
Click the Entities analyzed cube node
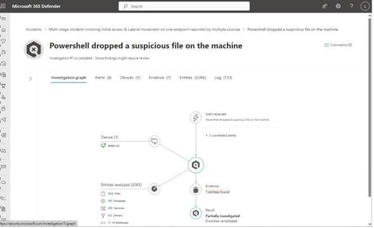coord(154,189)
